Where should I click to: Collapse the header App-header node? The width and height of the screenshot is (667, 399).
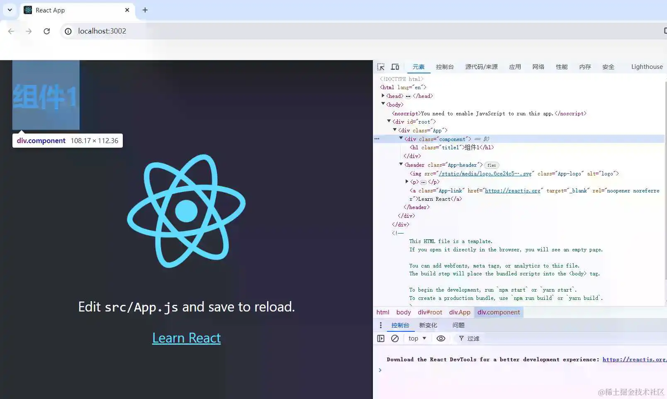(x=401, y=164)
